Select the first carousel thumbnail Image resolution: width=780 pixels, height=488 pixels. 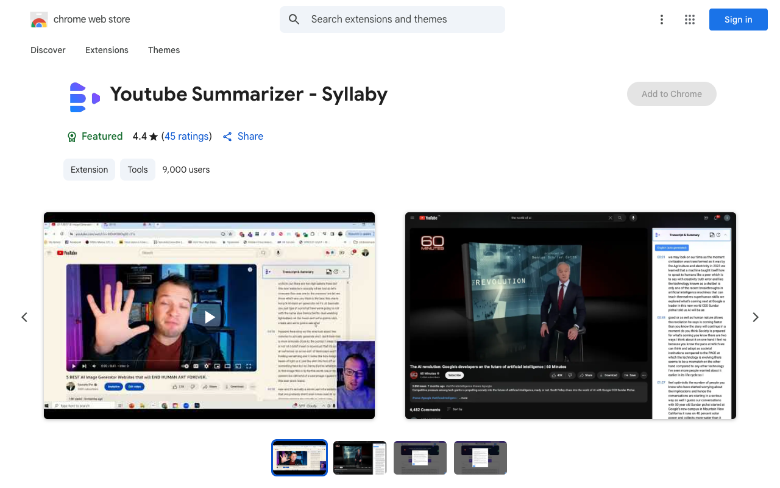click(299, 457)
